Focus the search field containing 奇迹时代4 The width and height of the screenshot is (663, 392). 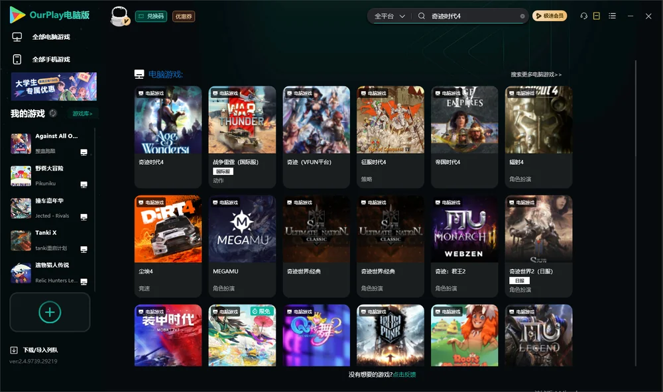coord(473,16)
